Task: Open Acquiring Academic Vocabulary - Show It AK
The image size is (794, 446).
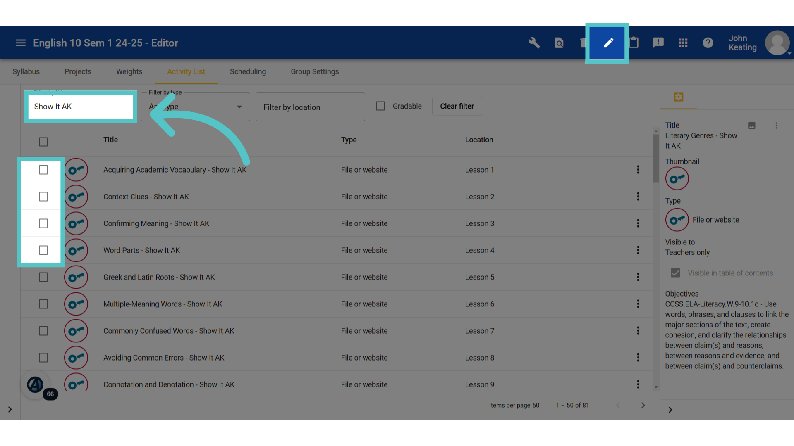Action: [x=175, y=170]
